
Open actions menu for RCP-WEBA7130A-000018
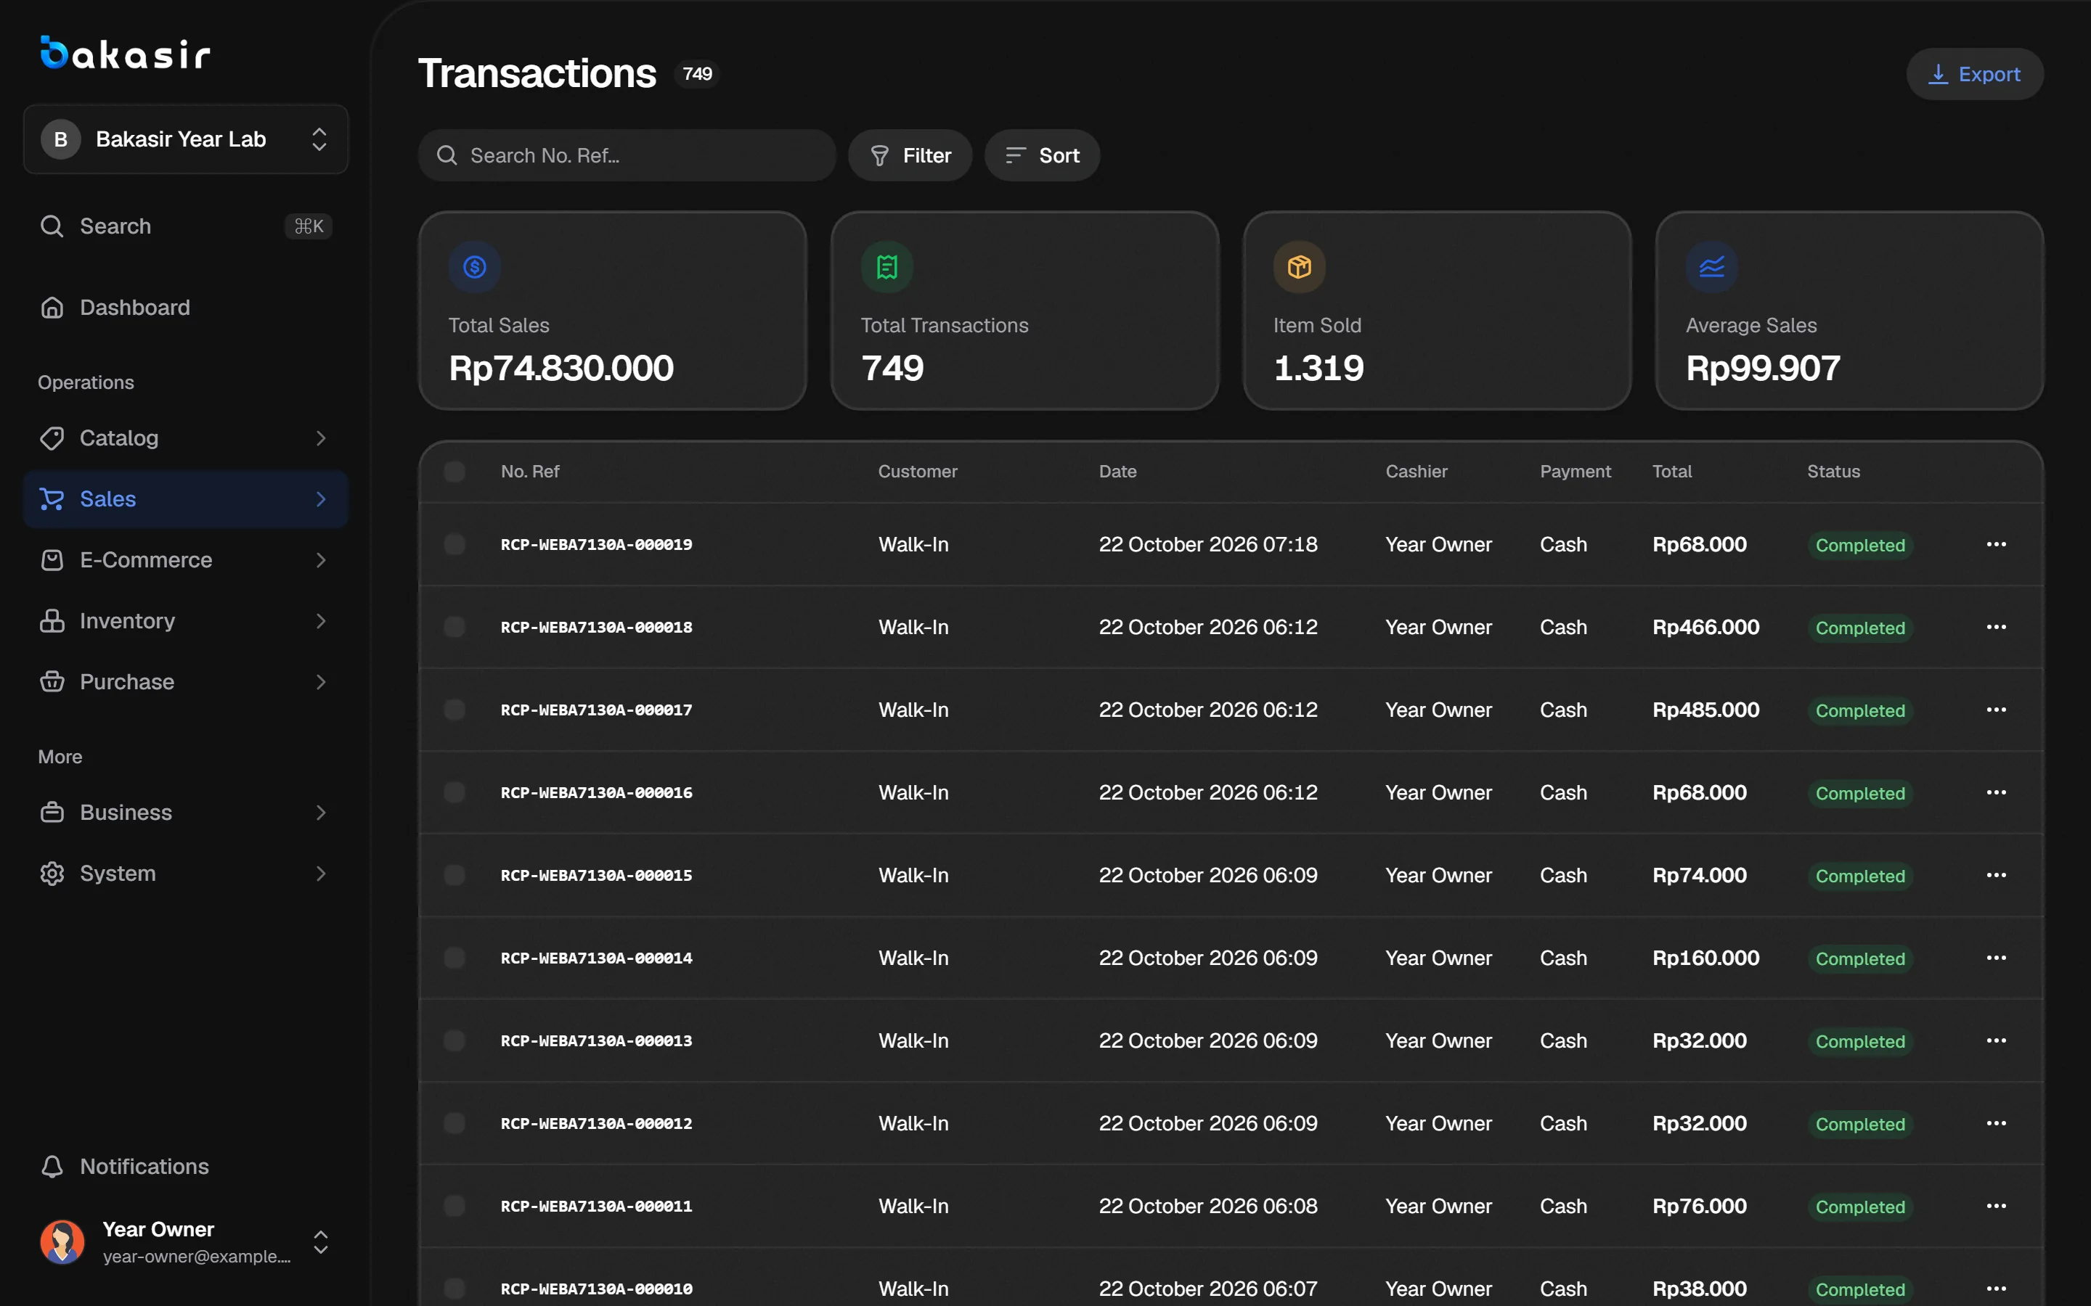(1996, 627)
